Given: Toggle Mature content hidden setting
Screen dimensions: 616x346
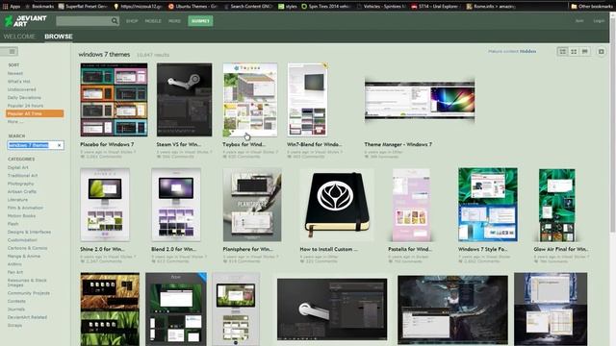Looking at the screenshot, I should (512, 51).
